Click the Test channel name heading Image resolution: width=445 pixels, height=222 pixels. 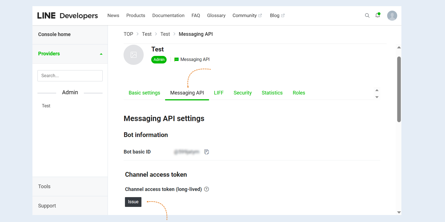(158, 49)
